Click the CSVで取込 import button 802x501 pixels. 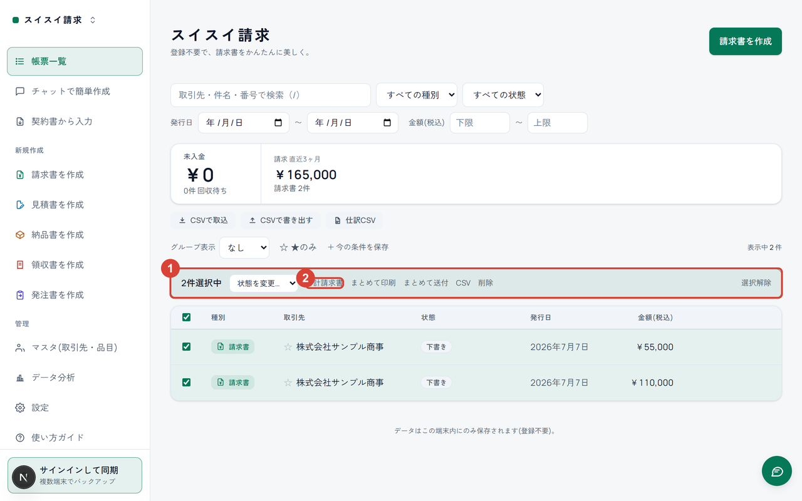203,220
